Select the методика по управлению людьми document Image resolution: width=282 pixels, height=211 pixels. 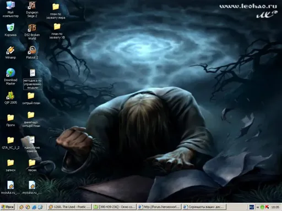pos(32,79)
